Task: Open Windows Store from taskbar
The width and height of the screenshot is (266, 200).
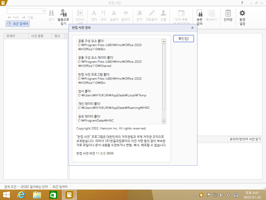Action: [53, 195]
